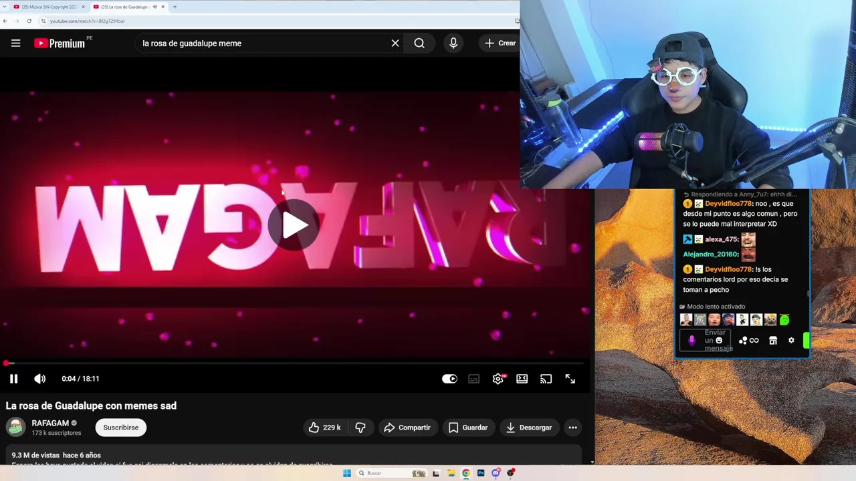Open the YouTube hamburger guide menu
Image resolution: width=856 pixels, height=481 pixels.
click(15, 43)
